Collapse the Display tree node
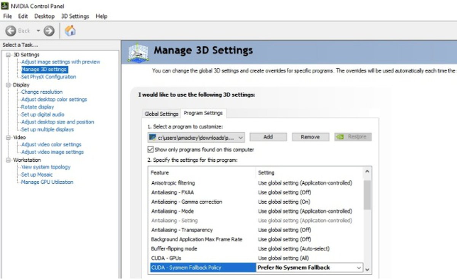The height and width of the screenshot is (280, 457). pos(8,85)
